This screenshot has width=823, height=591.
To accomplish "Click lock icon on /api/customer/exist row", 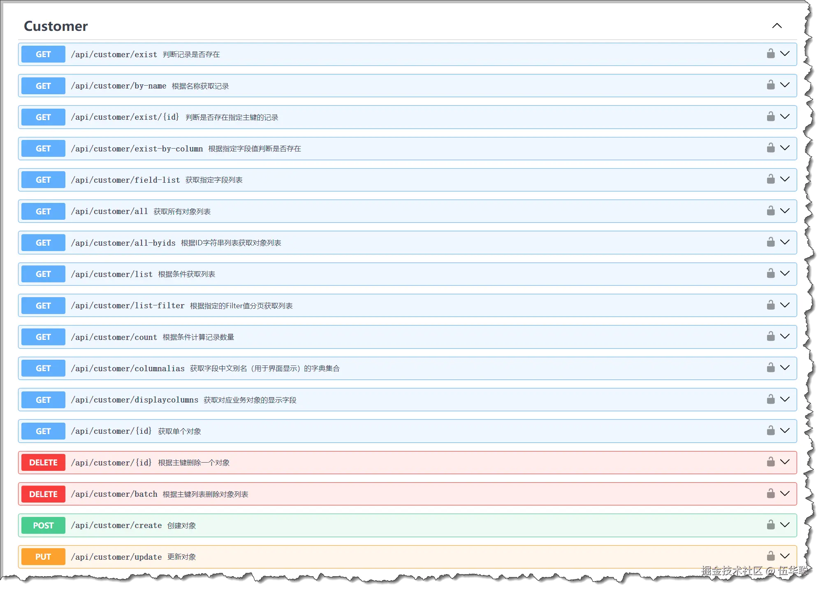I will click(x=770, y=54).
